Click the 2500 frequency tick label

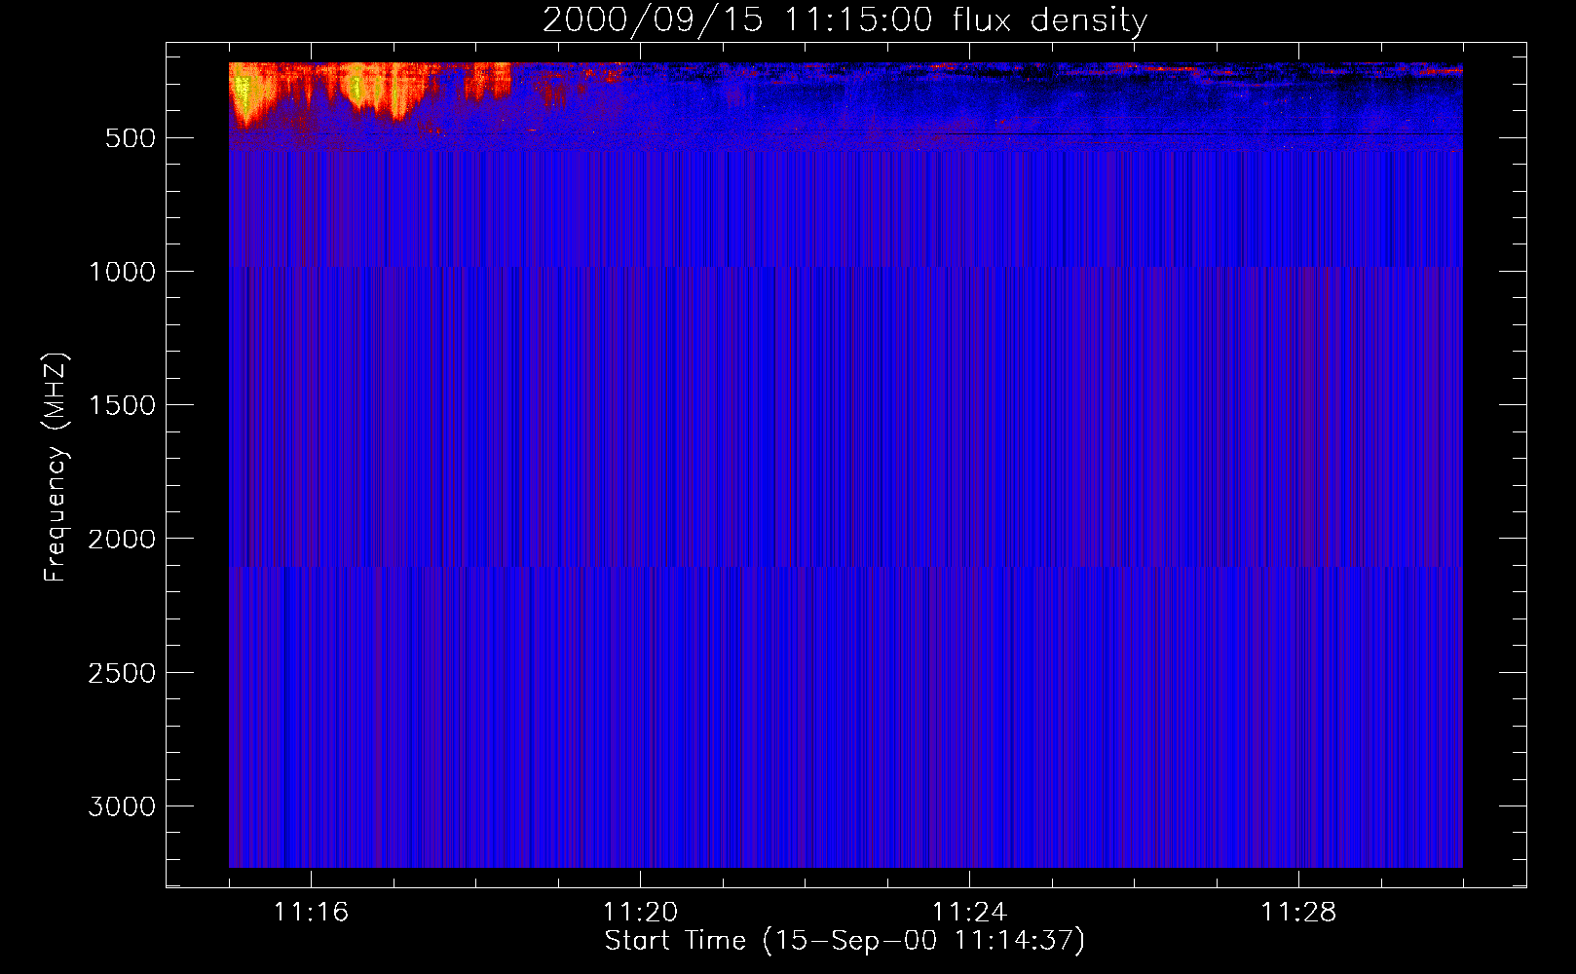[122, 673]
